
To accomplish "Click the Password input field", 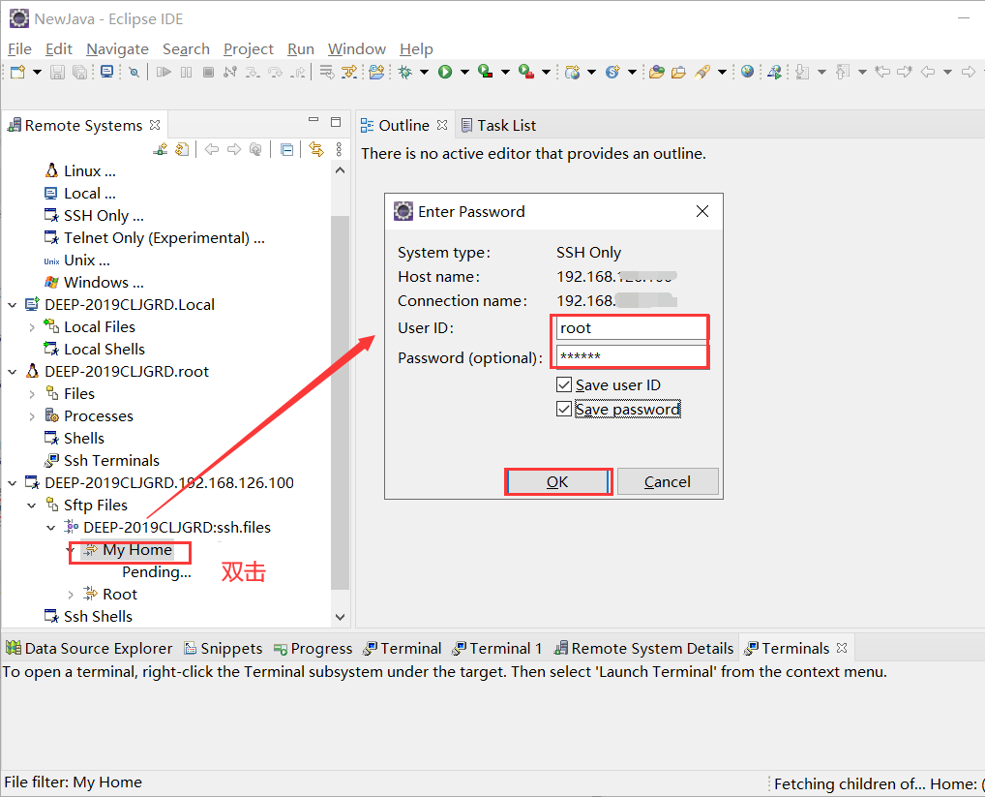I will click(631, 356).
